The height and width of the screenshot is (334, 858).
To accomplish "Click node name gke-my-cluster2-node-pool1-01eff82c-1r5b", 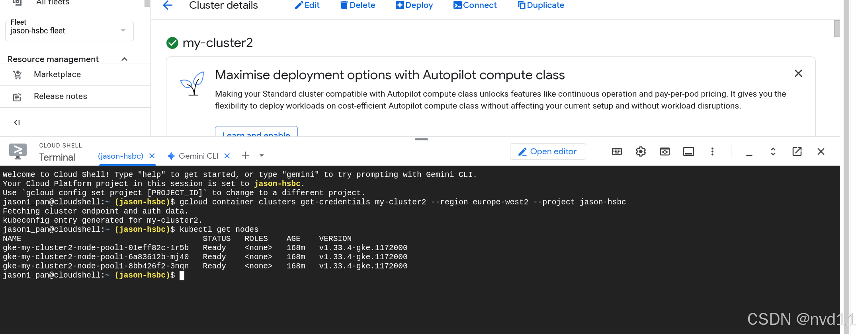I will (x=96, y=248).
